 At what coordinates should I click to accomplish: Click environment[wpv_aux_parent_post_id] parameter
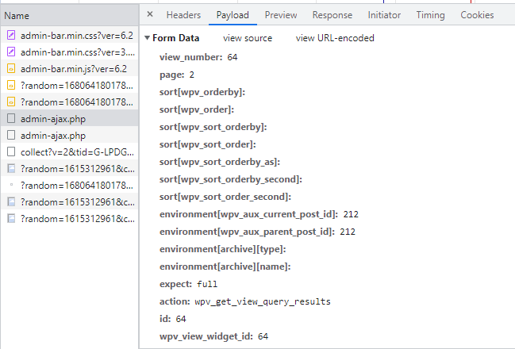pos(247,232)
